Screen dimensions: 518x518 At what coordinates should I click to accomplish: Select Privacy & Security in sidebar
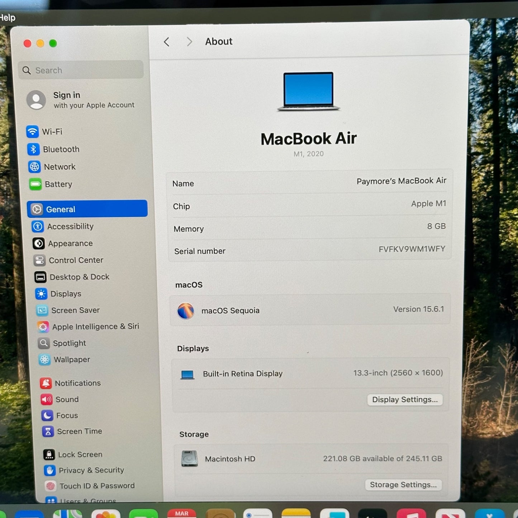pyautogui.click(x=91, y=470)
